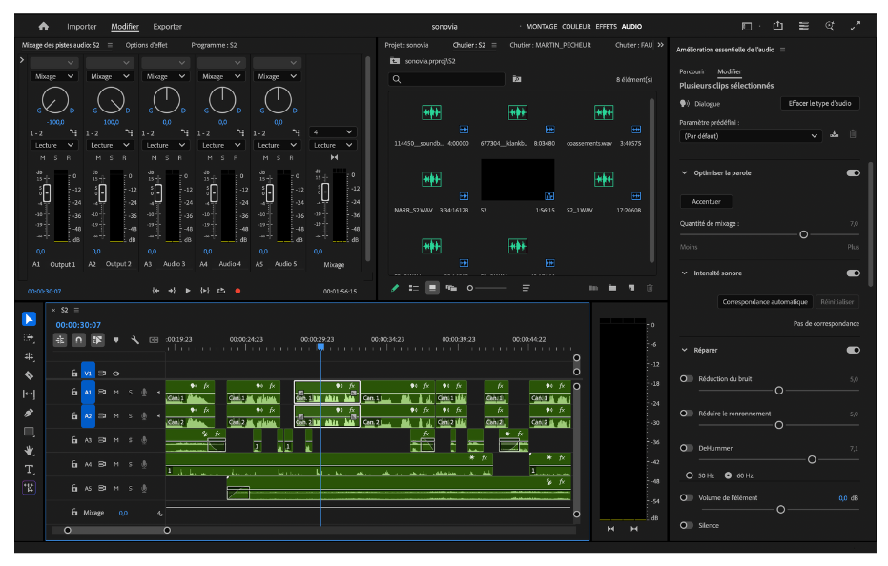Image resolution: width=888 pixels, height=566 pixels.
Task: Click the Home icon in top bar
Action: pos(43,26)
